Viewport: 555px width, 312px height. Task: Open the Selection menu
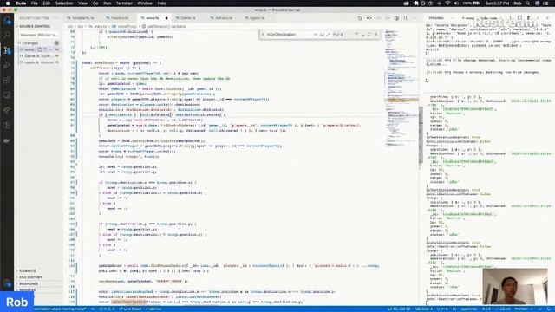coord(64,3)
